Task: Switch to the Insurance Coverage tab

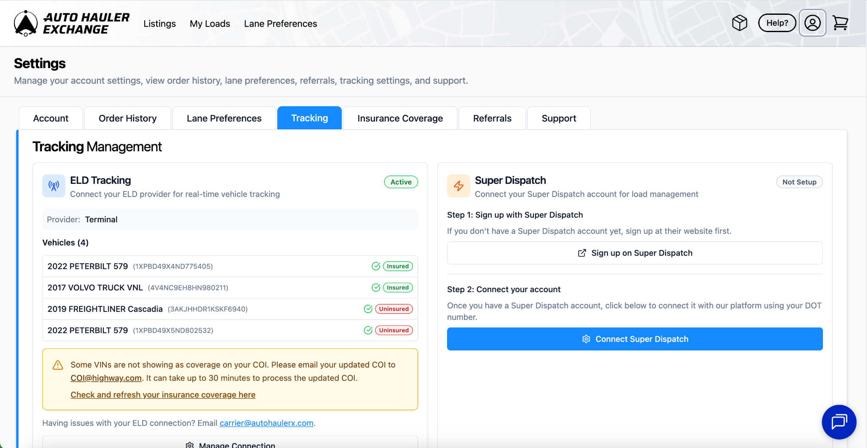Action: point(400,118)
